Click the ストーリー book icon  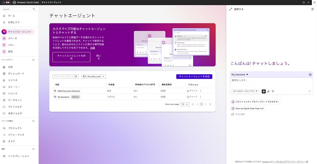click(4, 87)
